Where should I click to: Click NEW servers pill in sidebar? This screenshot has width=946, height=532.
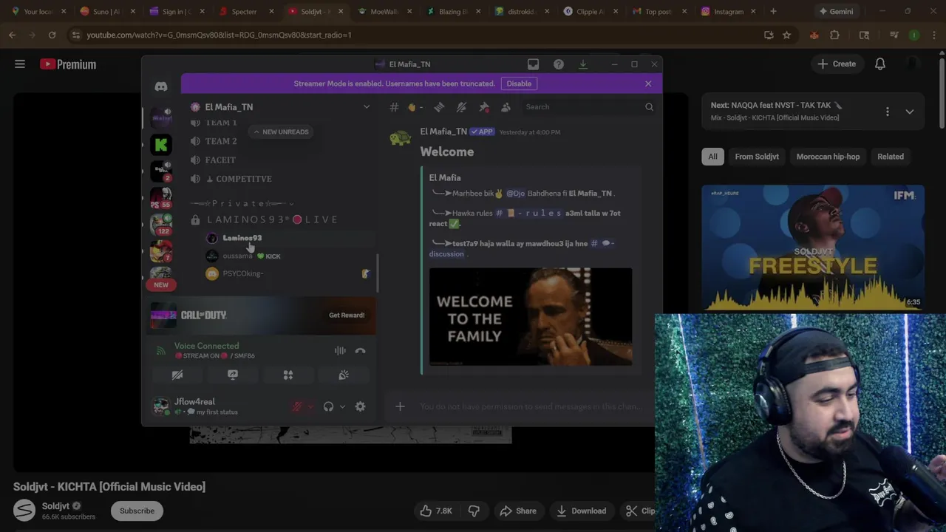(161, 284)
